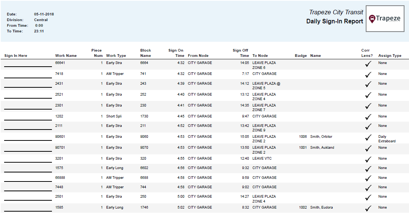409x215 pixels.
Task: Select the name Smith, Orbitor
Action: tap(321, 137)
